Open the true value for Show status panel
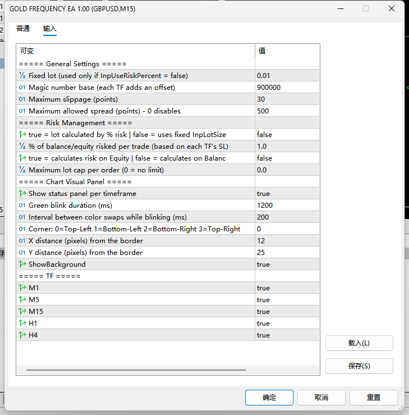Image resolution: width=409 pixels, height=415 pixels. coord(287,194)
